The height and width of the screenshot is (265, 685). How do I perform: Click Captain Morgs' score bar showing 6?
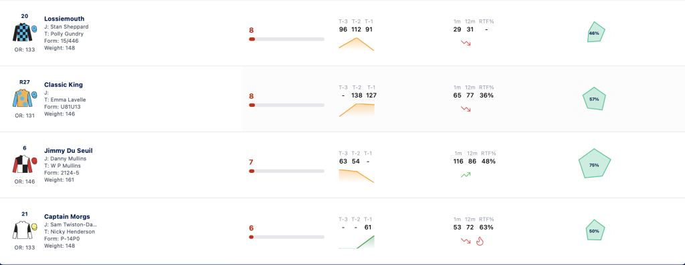point(286,237)
